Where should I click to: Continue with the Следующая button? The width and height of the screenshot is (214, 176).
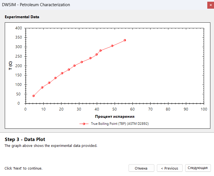pyautogui.click(x=198, y=168)
